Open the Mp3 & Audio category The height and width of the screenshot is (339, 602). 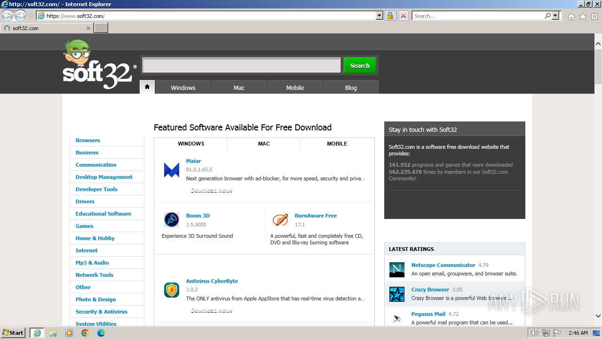pyautogui.click(x=92, y=263)
